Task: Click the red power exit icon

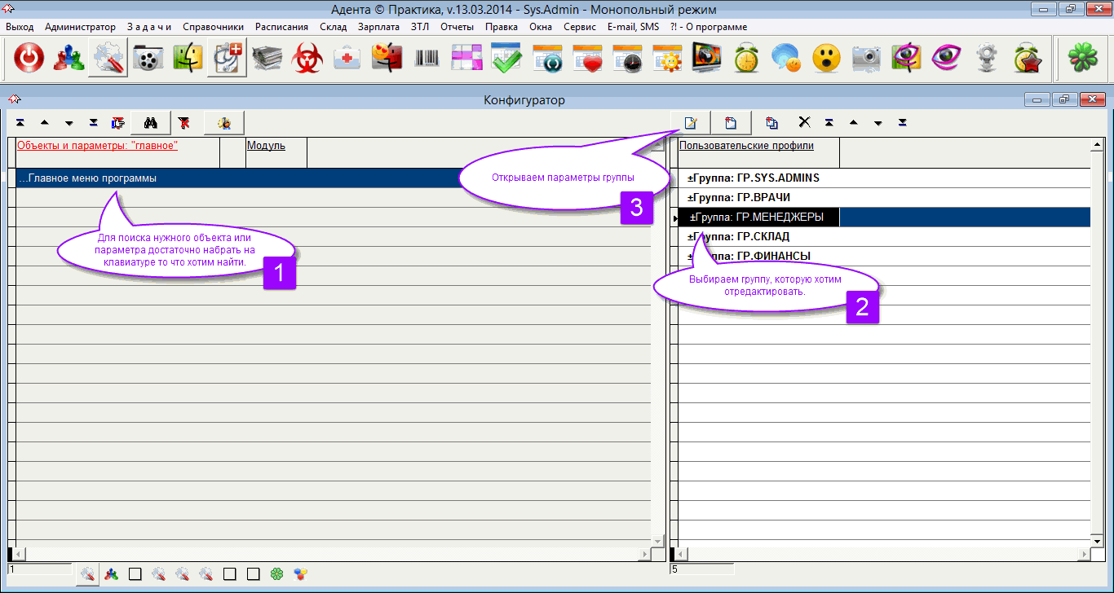Action: 29,58
